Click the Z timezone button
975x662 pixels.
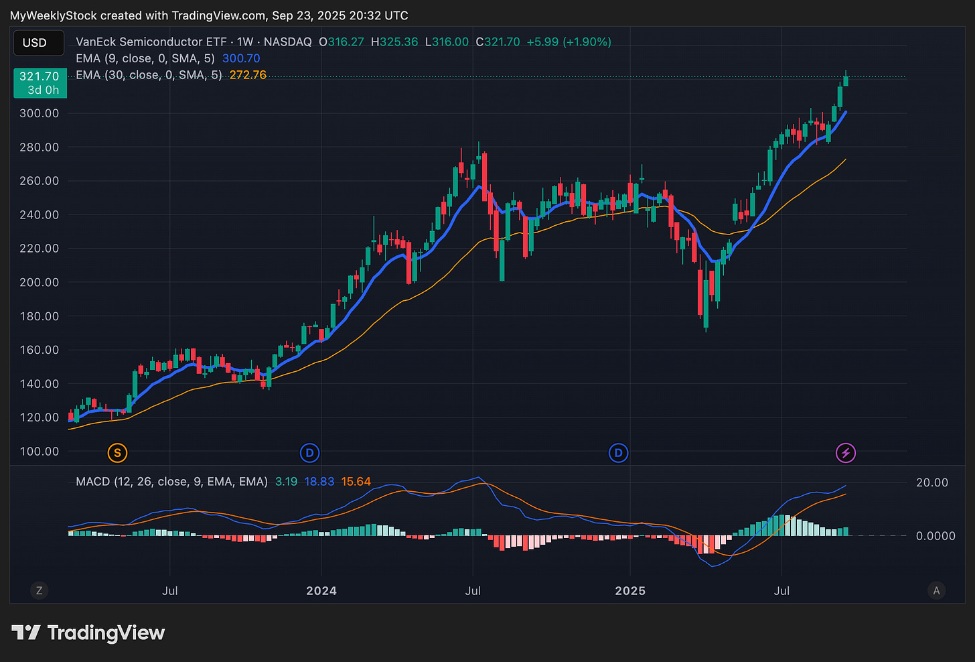39,590
